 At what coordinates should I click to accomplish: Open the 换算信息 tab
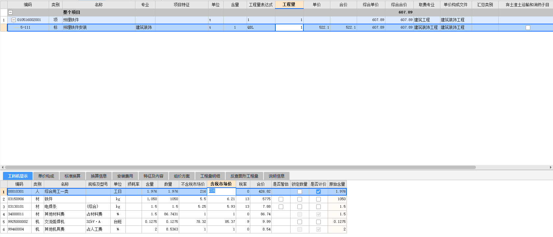point(98,176)
